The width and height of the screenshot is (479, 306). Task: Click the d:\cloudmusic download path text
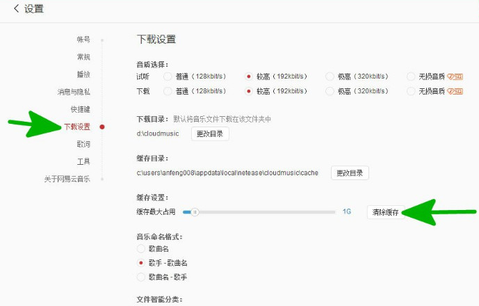point(158,134)
